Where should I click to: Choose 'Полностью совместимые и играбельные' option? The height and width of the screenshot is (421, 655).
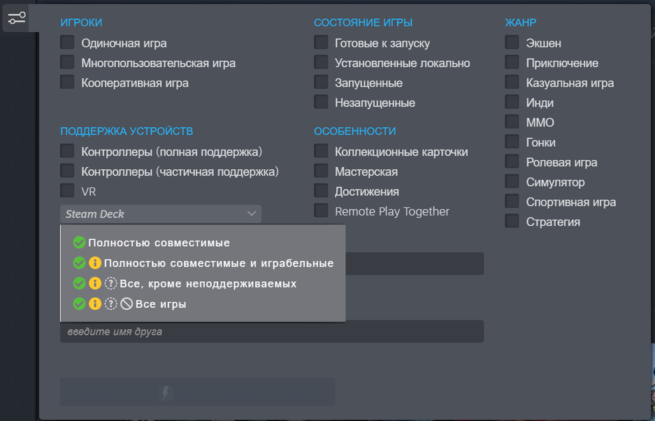pyautogui.click(x=218, y=264)
